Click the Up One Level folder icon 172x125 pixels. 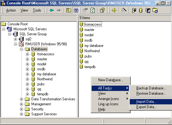tap(68, 10)
